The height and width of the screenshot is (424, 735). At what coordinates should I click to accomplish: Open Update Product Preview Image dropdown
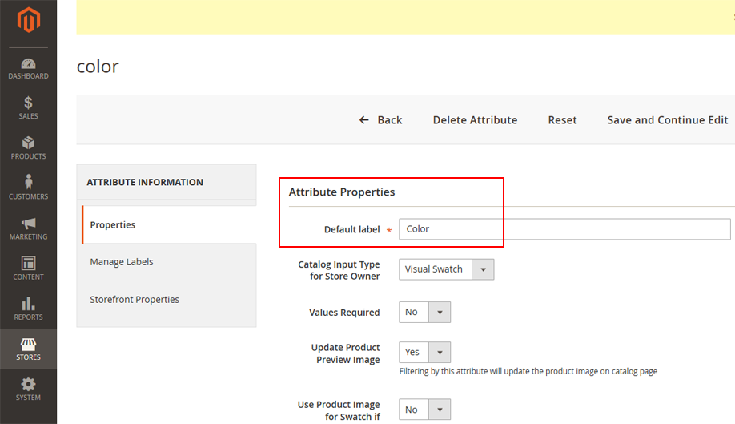pos(424,352)
